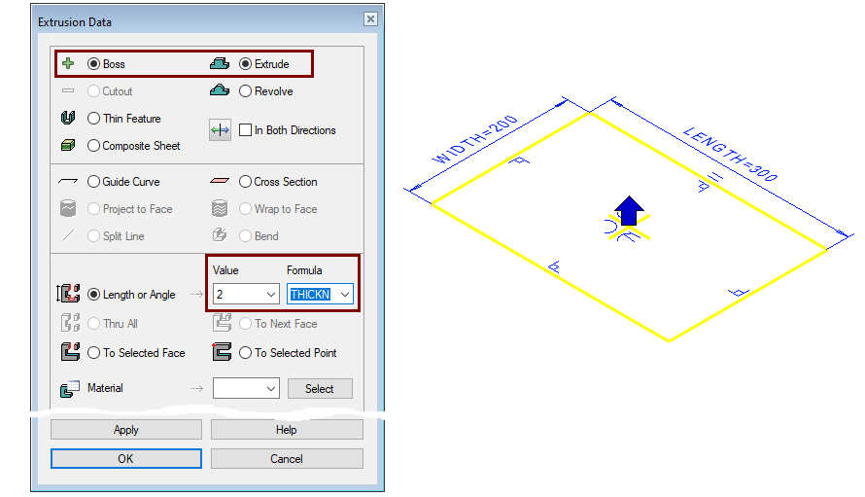Select the Guide Curve radio button
This screenshot has height=497, width=865.
pos(93,181)
